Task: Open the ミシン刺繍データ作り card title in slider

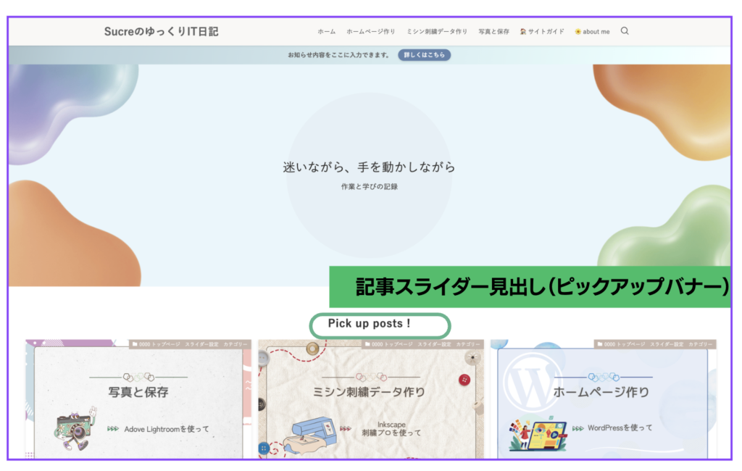Action: 370,392
